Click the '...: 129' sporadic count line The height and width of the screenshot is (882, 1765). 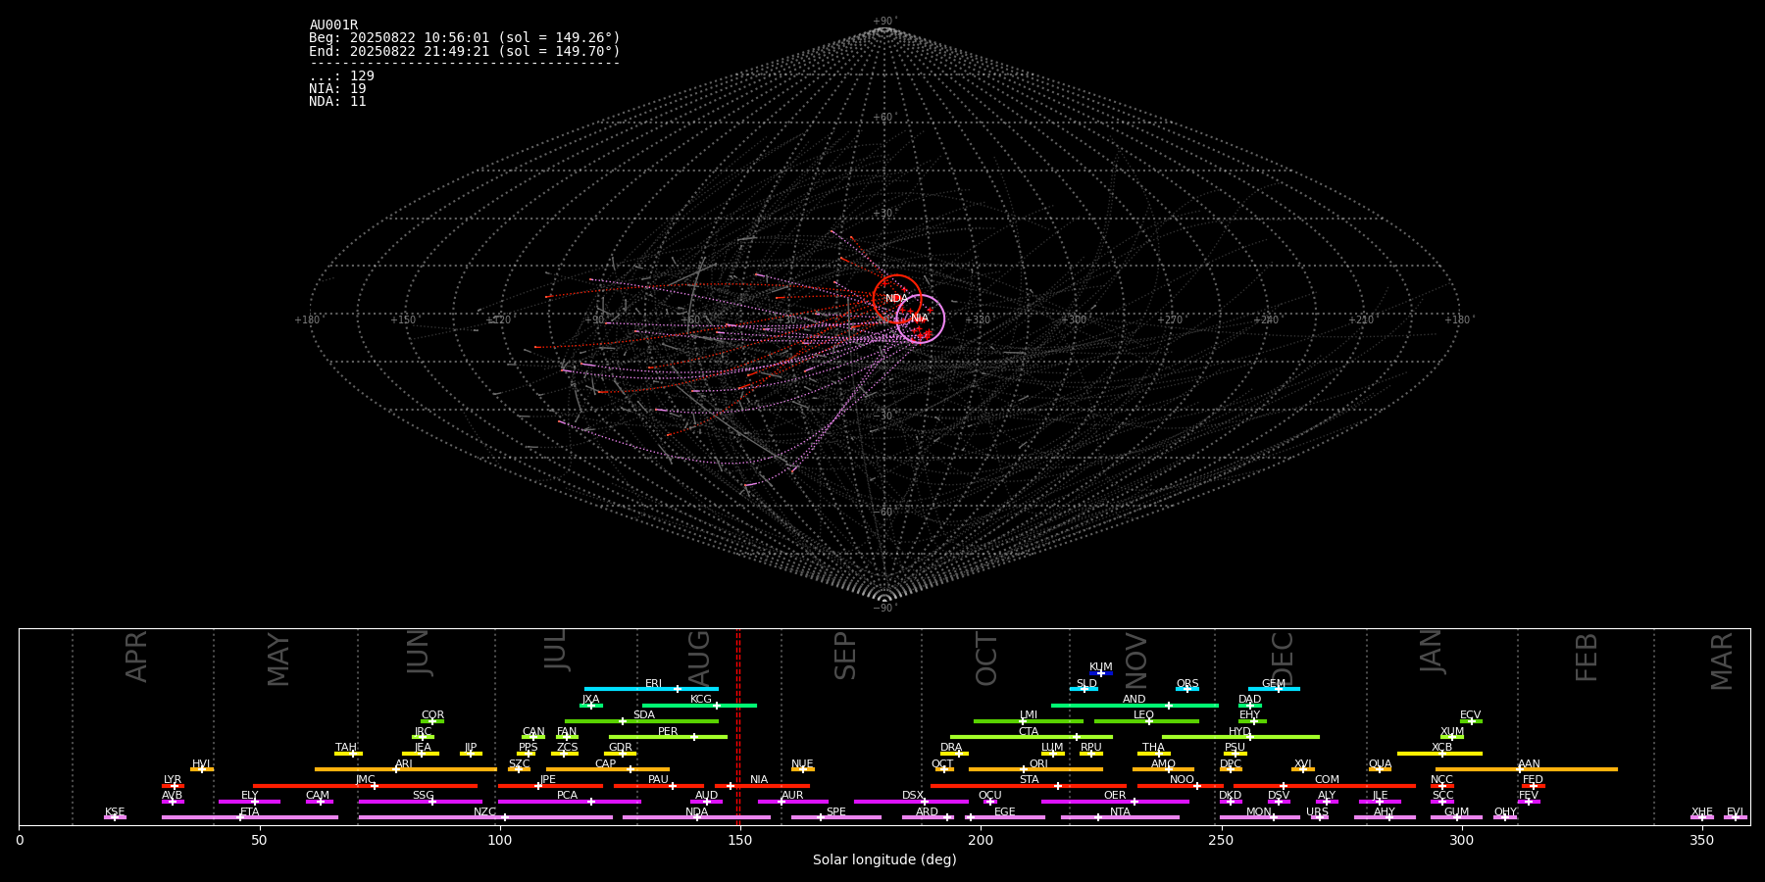(x=341, y=76)
